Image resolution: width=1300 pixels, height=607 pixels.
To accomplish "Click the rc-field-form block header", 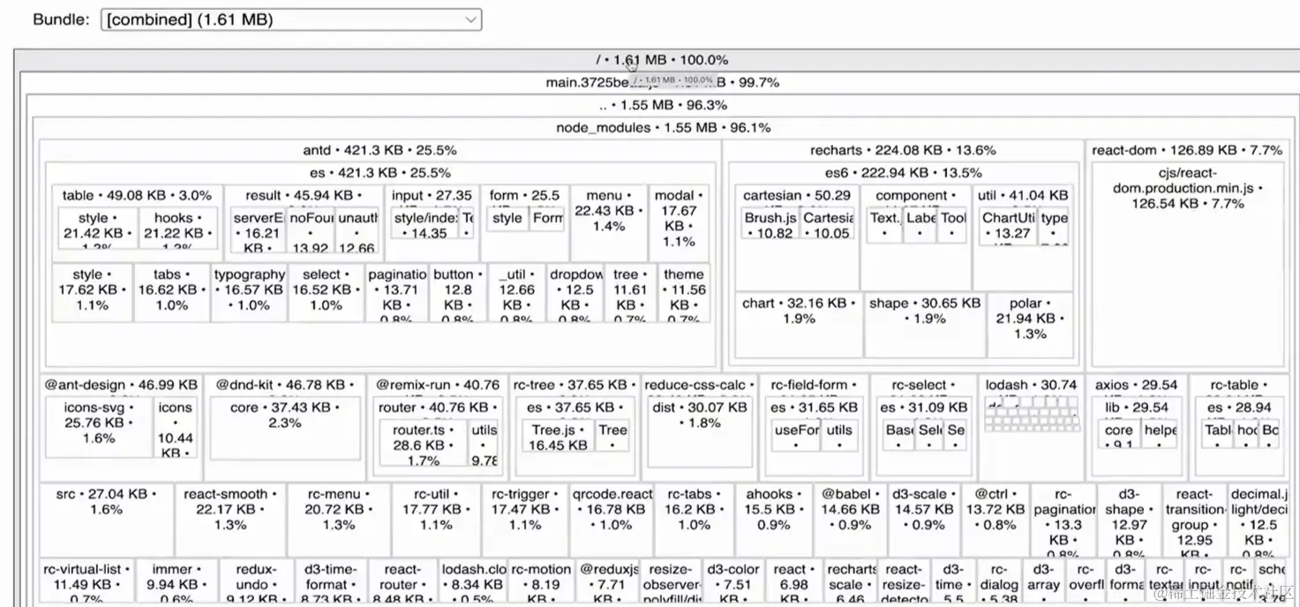I will pos(814,386).
